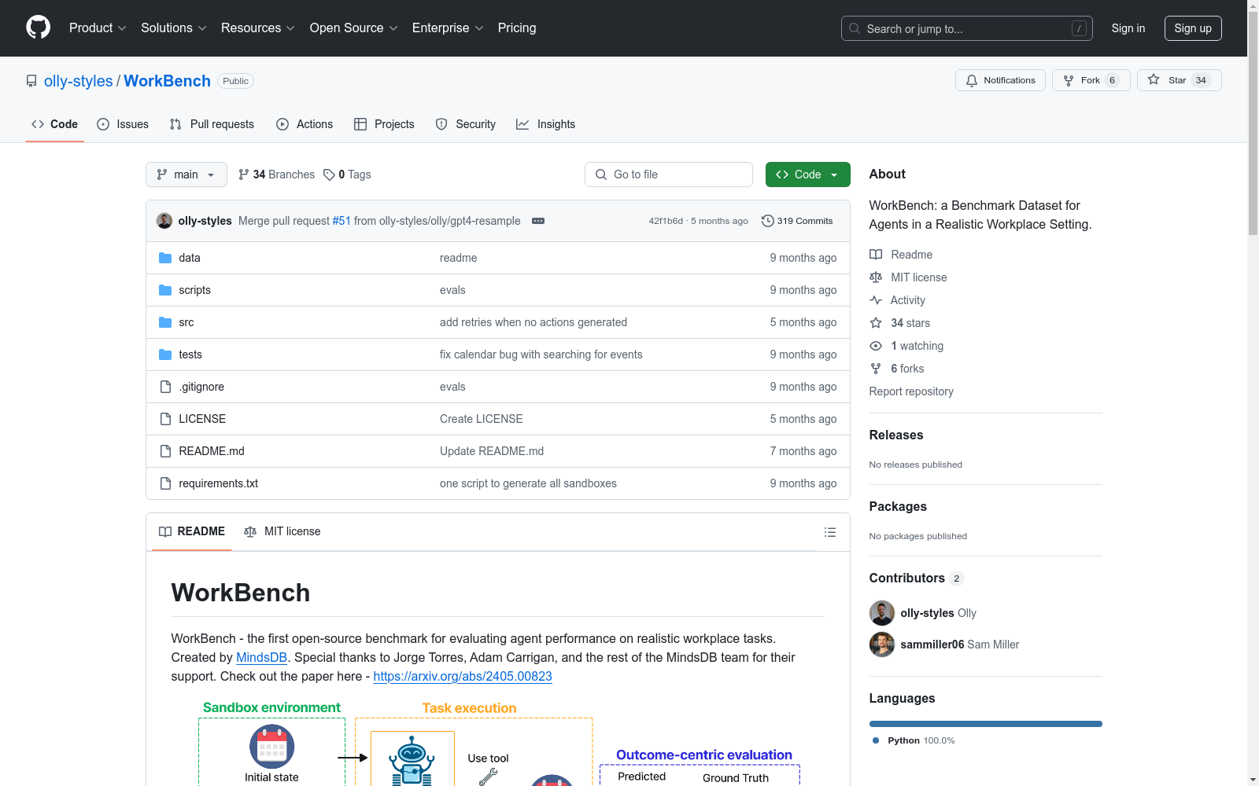The width and height of the screenshot is (1259, 786).
Task: Switch to the Actions tab
Action: 305,124
